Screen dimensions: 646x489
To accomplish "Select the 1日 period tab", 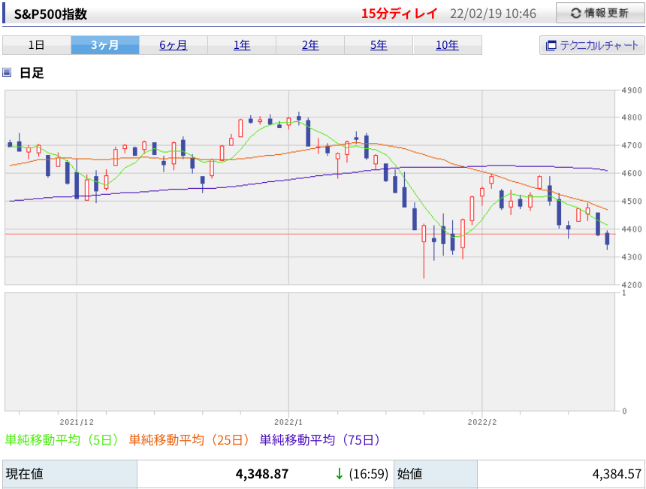I will pos(37,45).
